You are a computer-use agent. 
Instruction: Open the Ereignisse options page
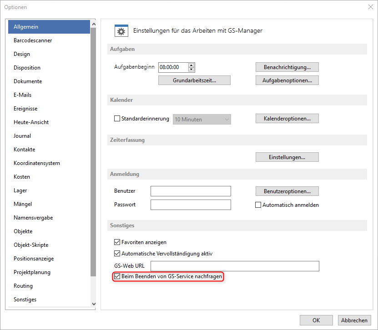pos(49,109)
